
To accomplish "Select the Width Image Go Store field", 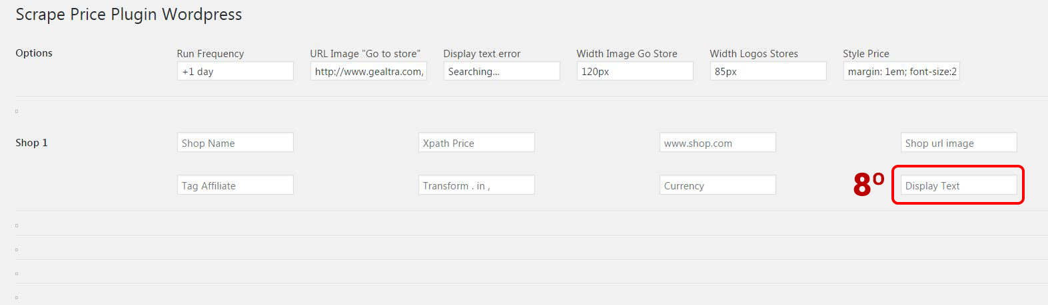I will point(635,71).
